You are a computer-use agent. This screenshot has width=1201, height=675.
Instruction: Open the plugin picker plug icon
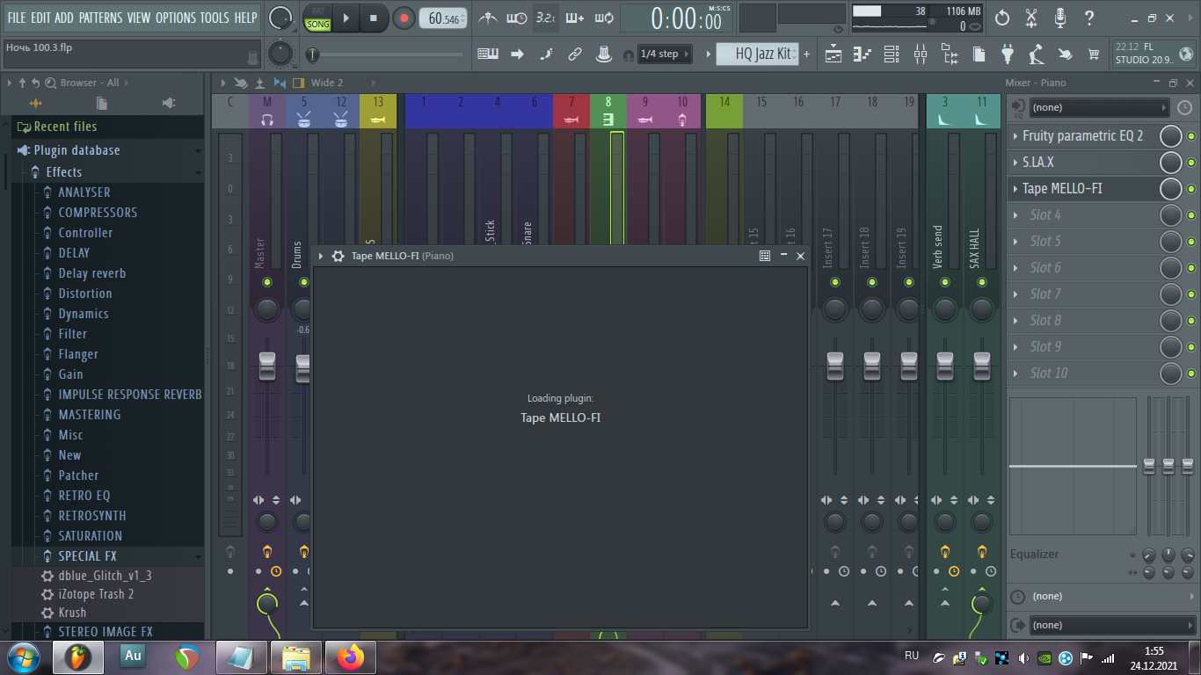(x=1008, y=54)
